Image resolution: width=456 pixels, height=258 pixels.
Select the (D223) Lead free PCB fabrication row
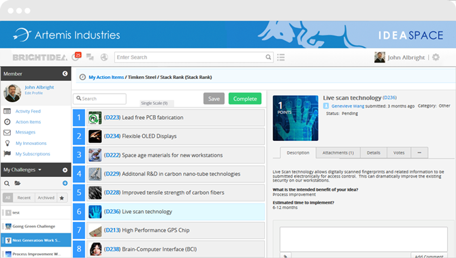click(176, 118)
